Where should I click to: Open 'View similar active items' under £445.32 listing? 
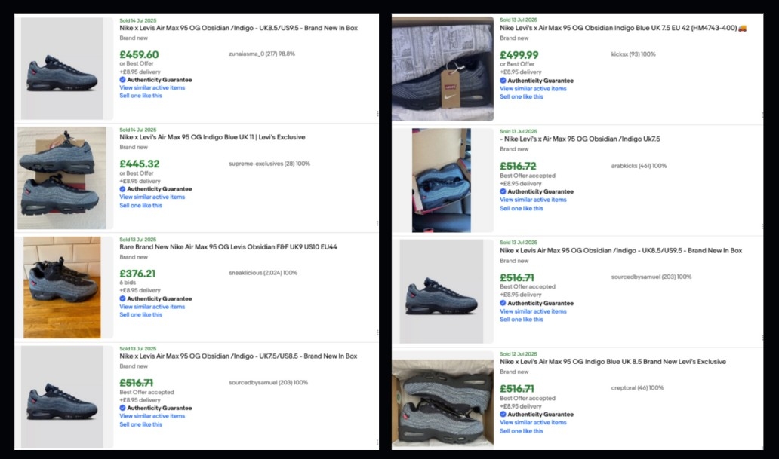point(152,197)
